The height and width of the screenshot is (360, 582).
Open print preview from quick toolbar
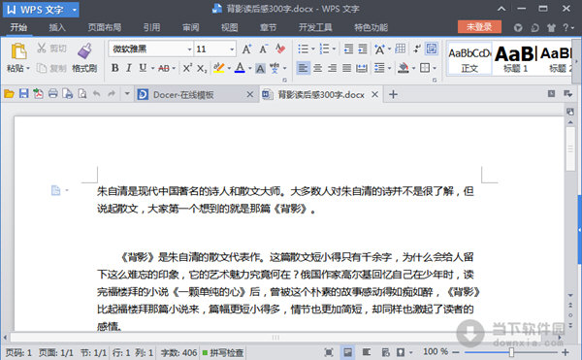coord(82,94)
